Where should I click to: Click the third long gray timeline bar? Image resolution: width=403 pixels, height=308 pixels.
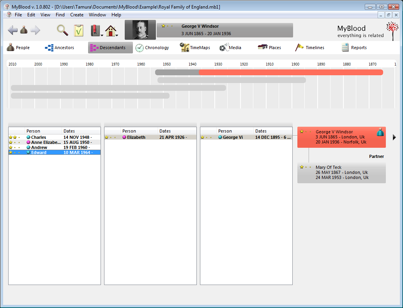pyautogui.click(x=118, y=88)
